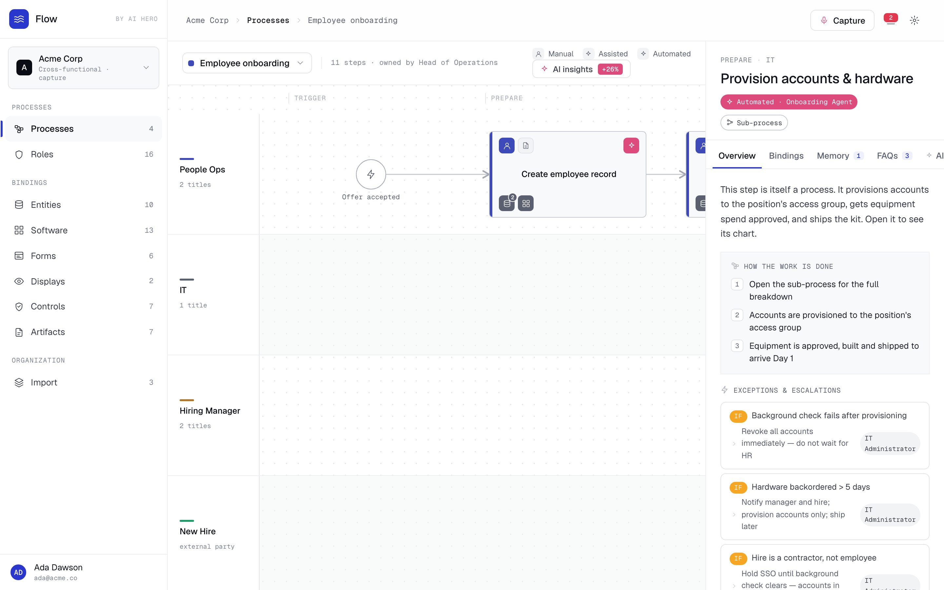944x590 pixels.
Task: Click the IT Administrator tag under Background check
Action: pyautogui.click(x=890, y=444)
